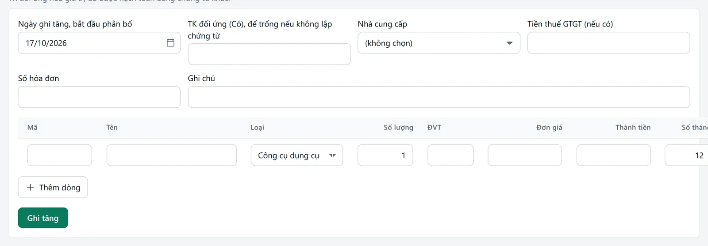The height and width of the screenshot is (246, 708).
Task: Focus the Ghi chú text field
Action: coord(439,97)
